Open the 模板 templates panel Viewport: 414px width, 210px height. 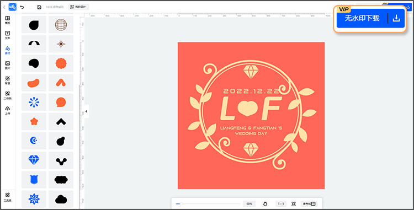tap(8, 20)
